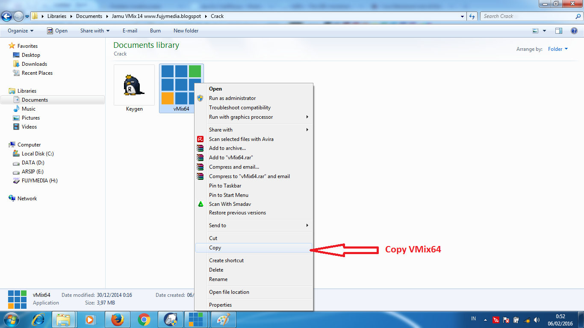Screen dimensions: 584x328
Task: Go back to the previous folder
Action: tap(6, 16)
